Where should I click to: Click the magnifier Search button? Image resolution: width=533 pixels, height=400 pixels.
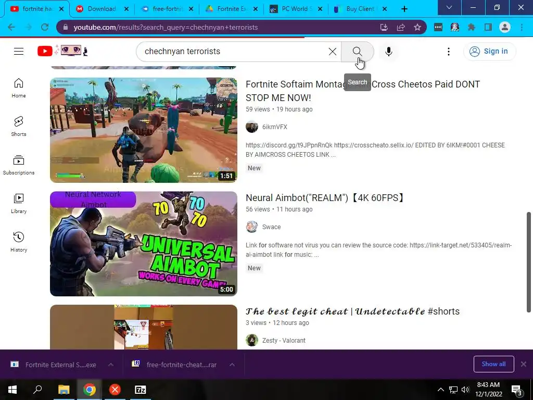[x=357, y=52]
